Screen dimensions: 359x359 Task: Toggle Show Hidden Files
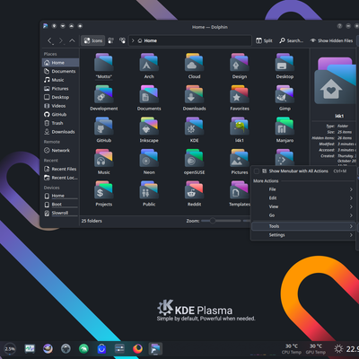coord(331,40)
